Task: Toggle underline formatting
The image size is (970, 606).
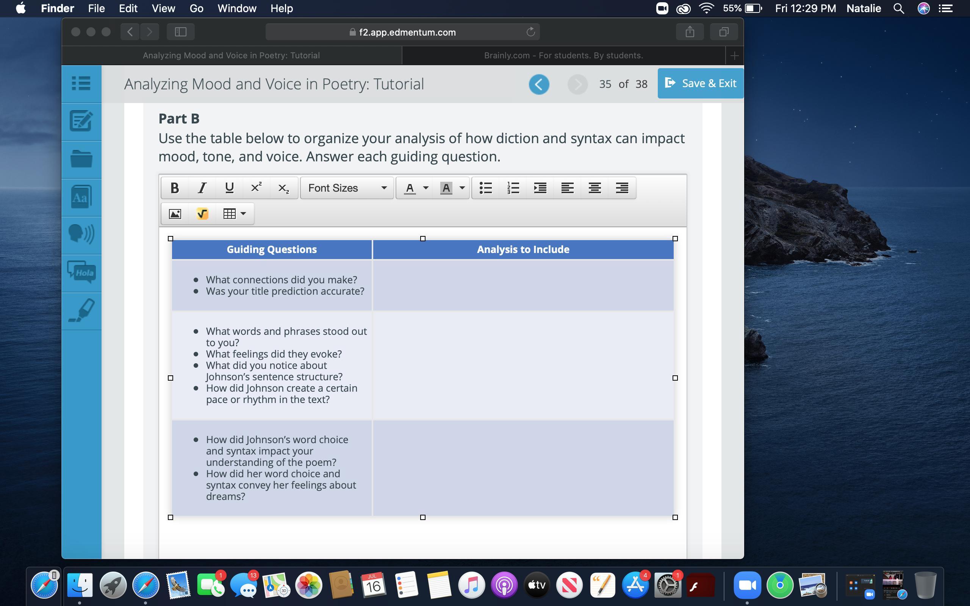Action: coord(229,188)
